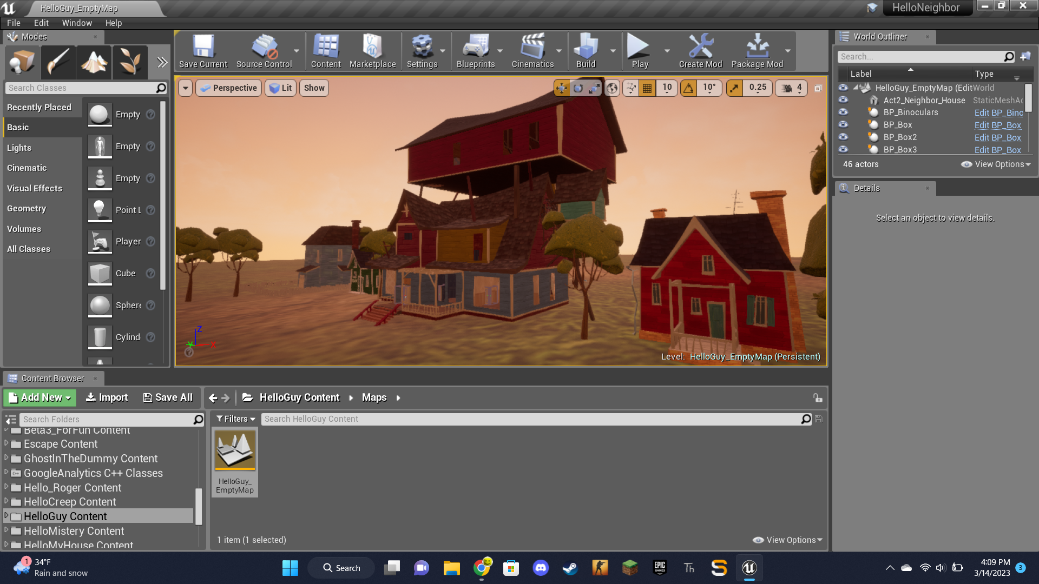Click Content Browser lock icon
Image resolution: width=1039 pixels, height=584 pixels.
pyautogui.click(x=818, y=398)
